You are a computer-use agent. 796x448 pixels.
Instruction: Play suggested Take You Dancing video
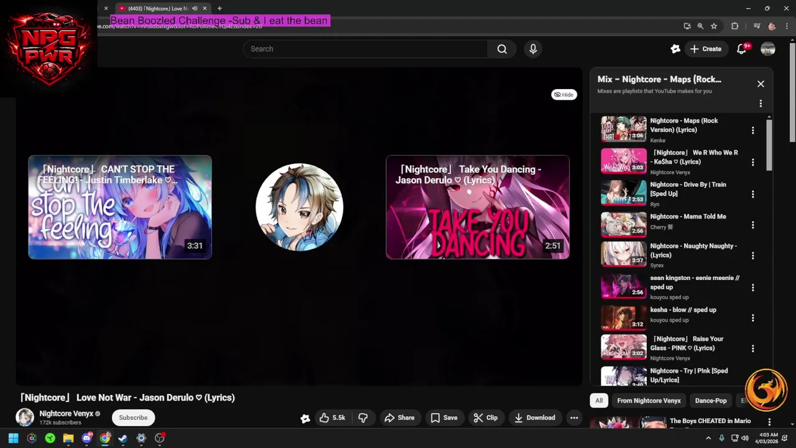click(x=478, y=207)
